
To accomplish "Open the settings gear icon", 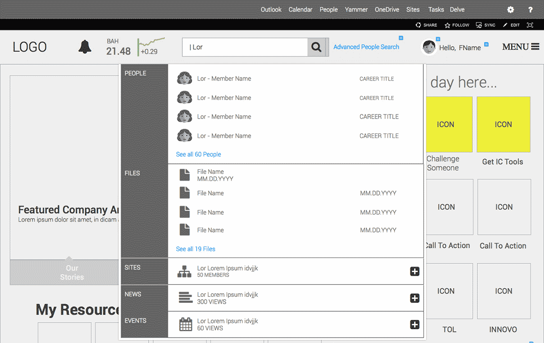I will coord(510,10).
